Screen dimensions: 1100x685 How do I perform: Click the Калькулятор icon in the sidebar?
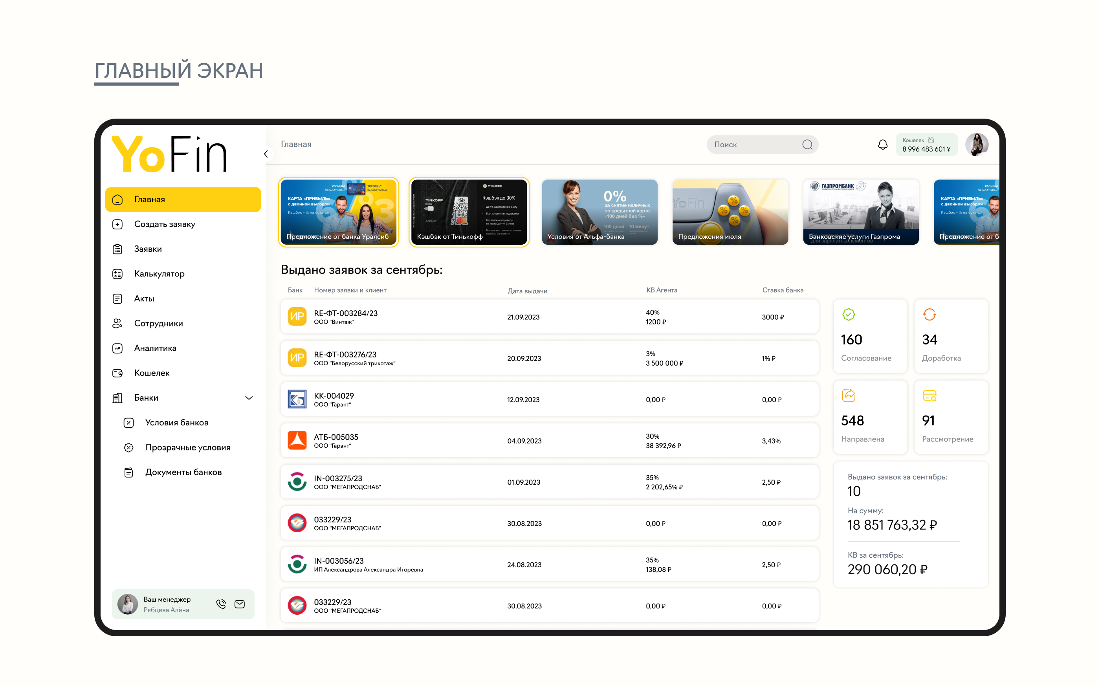click(x=117, y=274)
